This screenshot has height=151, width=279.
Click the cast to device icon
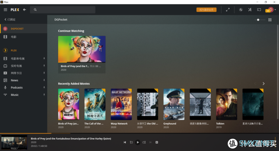click(x=259, y=10)
